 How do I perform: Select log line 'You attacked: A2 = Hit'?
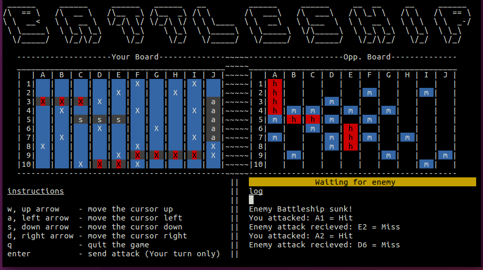[300, 236]
